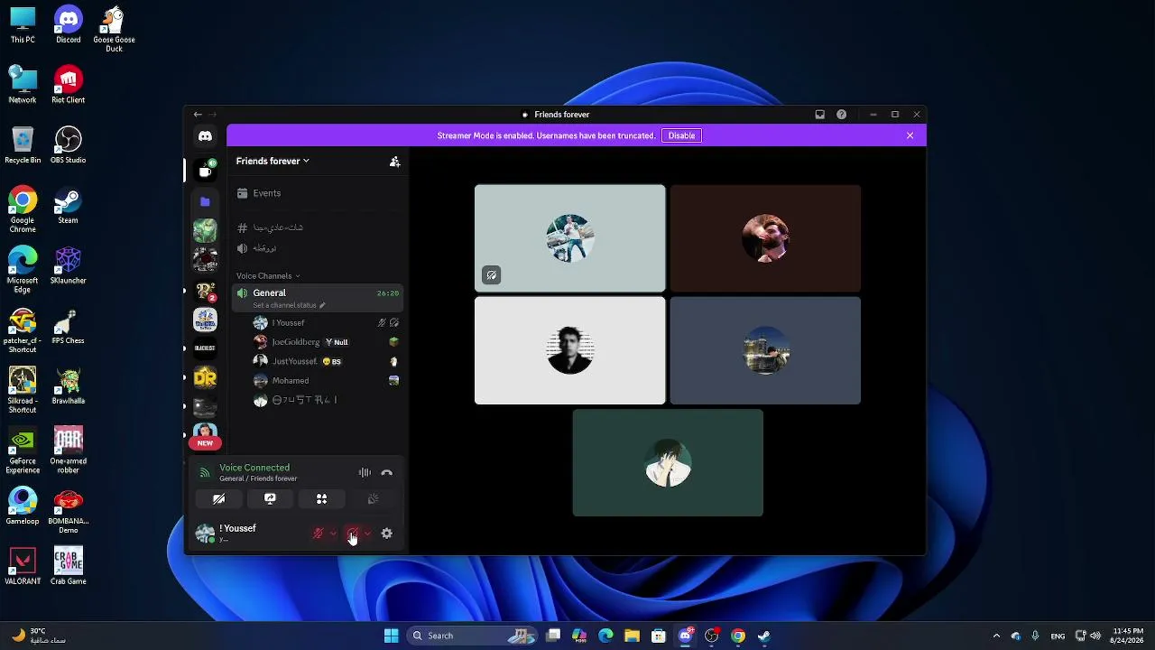Open Crab Game desktop shortcut
Screen dimensions: 1155x650
68,567
